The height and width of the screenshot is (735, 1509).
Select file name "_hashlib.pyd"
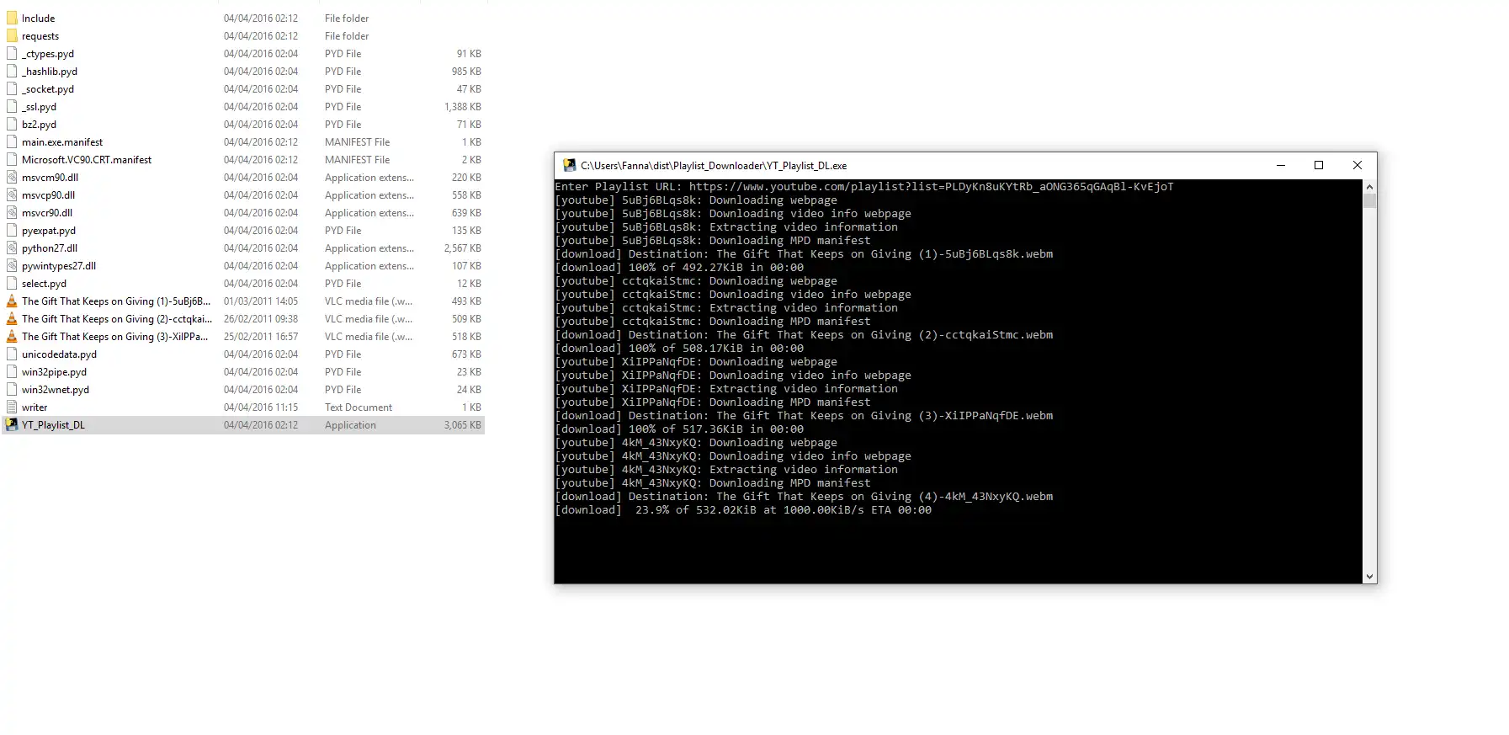pyautogui.click(x=50, y=72)
